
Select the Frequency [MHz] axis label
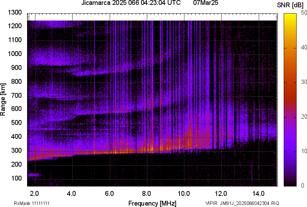152,203
